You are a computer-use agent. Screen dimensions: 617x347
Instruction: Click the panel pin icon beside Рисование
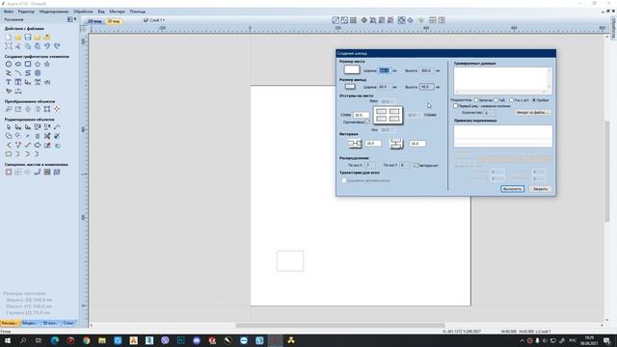coord(75,19)
